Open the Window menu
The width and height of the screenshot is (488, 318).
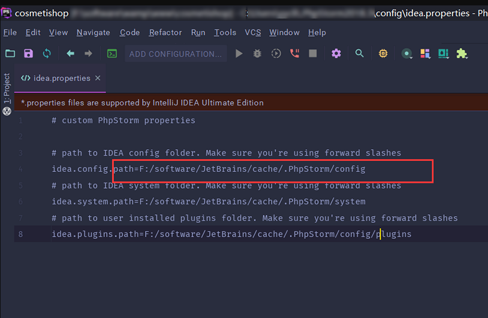(284, 32)
